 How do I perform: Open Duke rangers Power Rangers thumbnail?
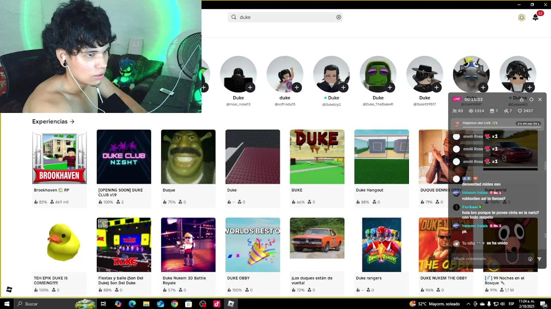coord(381,245)
